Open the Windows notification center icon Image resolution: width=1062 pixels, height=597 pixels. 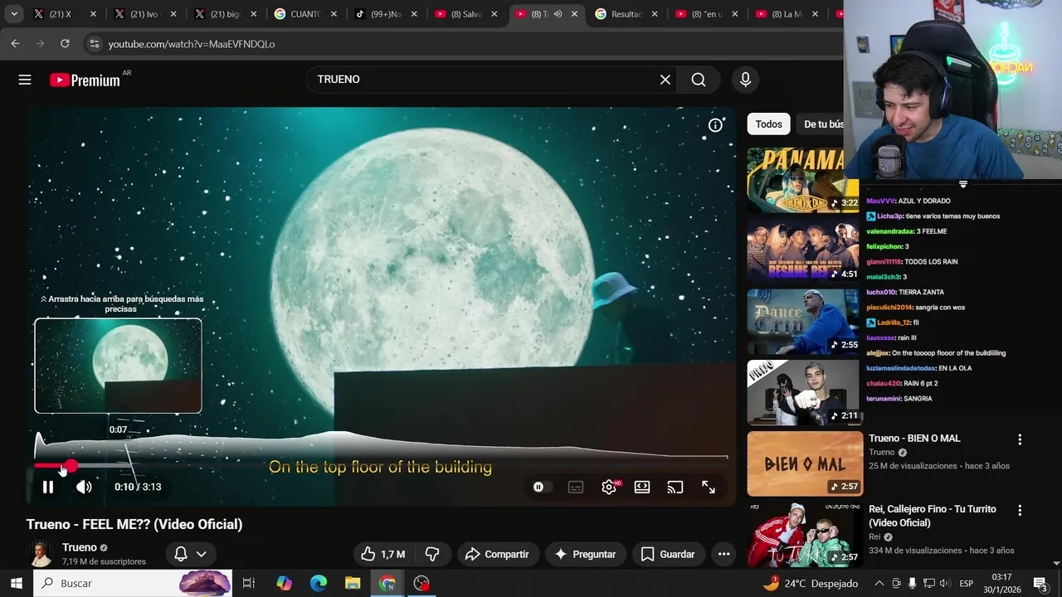[1040, 583]
